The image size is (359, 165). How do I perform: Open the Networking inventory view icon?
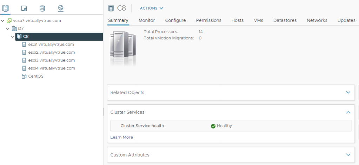point(60,8)
